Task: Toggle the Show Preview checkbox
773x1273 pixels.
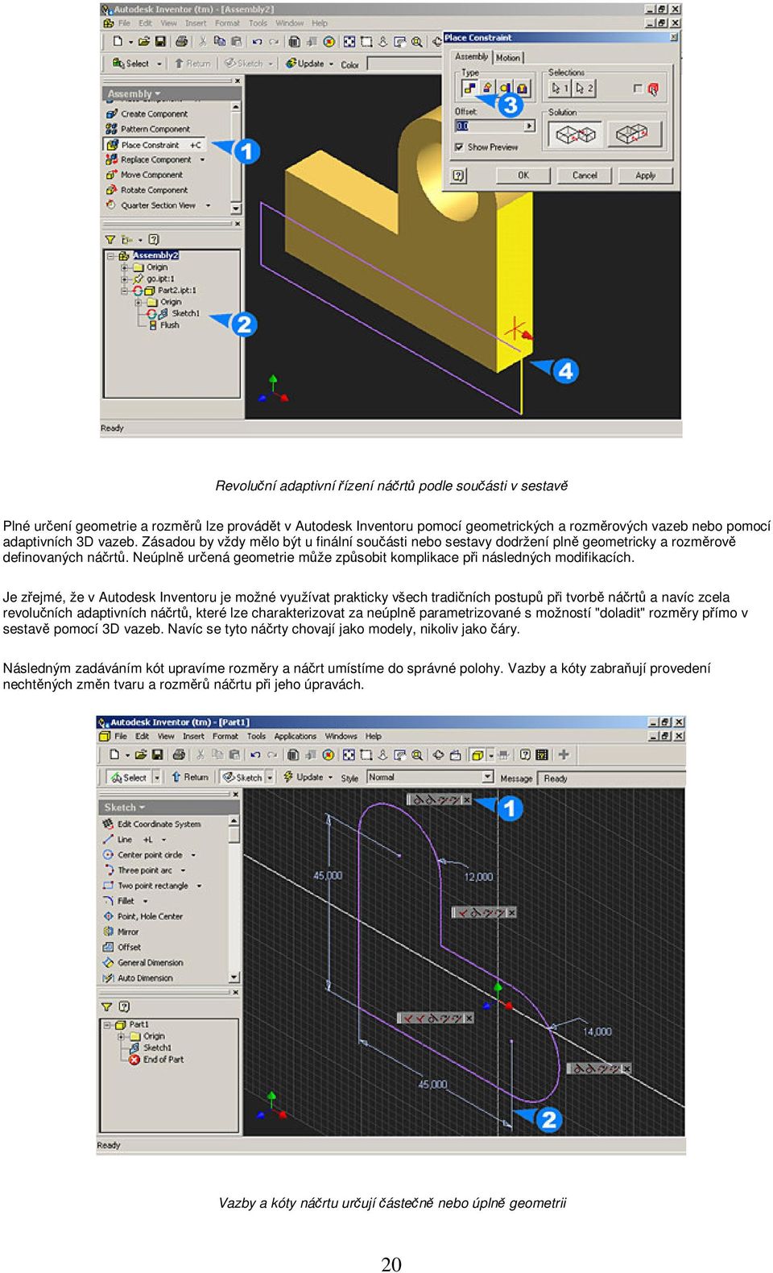Action: pos(459,147)
